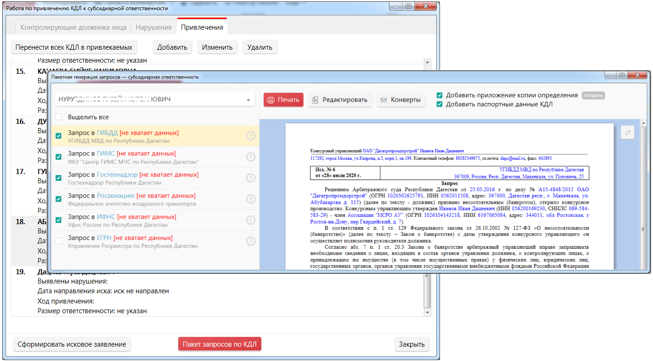This screenshot has height=361, width=653.
Task: Expand the КДЛ person name dropdown
Action: tap(248, 100)
